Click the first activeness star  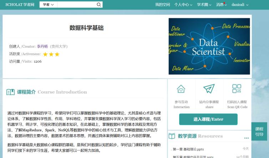pyautogui.click(x=45, y=54)
